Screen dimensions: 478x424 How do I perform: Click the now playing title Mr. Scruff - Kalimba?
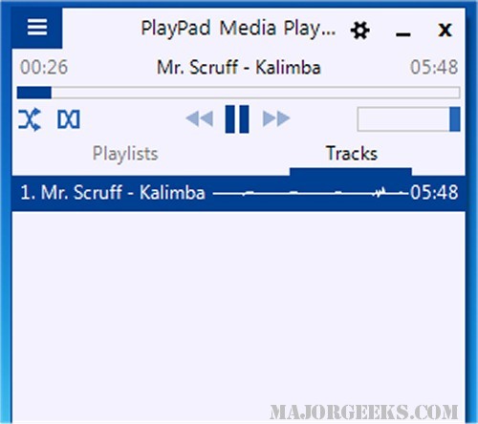(x=239, y=67)
